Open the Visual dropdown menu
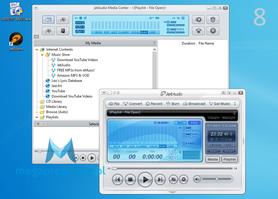278x199 pixels. pos(213,118)
